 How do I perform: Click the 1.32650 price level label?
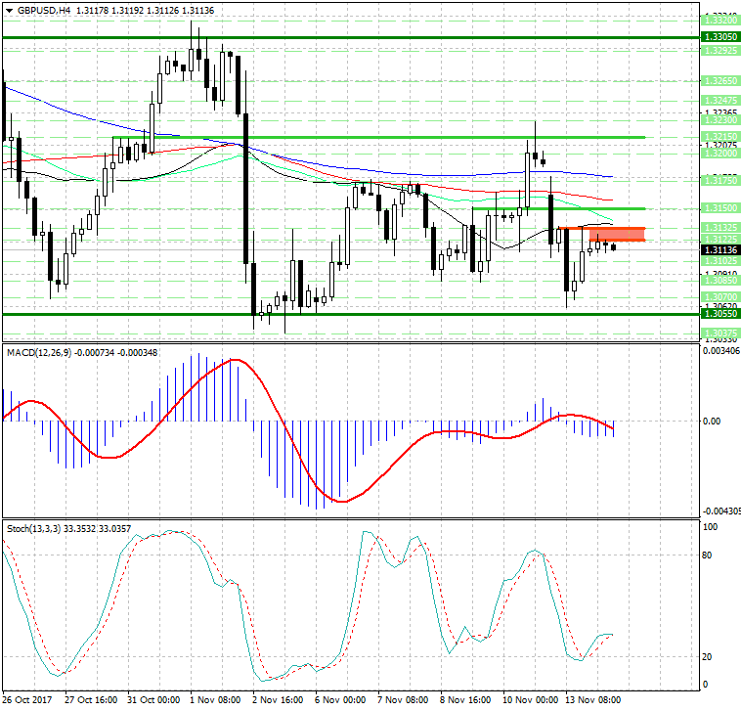click(x=719, y=80)
